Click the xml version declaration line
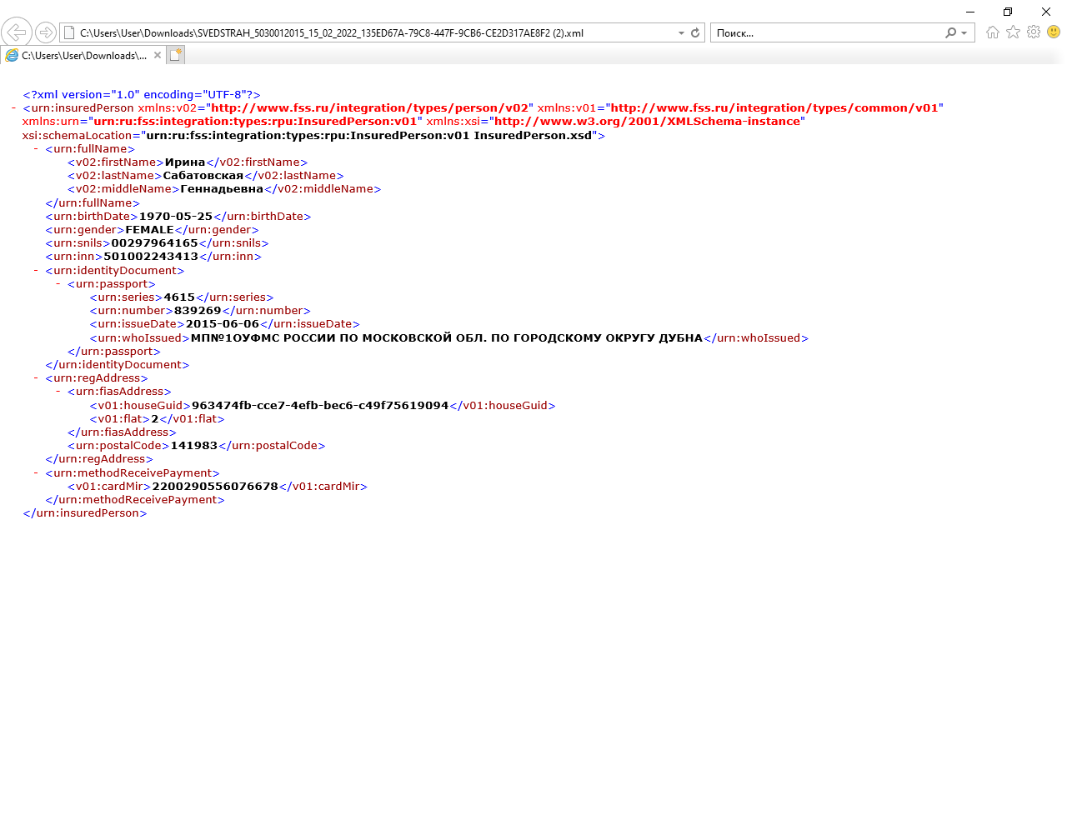Screen dimensions: 1067x820 (142, 95)
